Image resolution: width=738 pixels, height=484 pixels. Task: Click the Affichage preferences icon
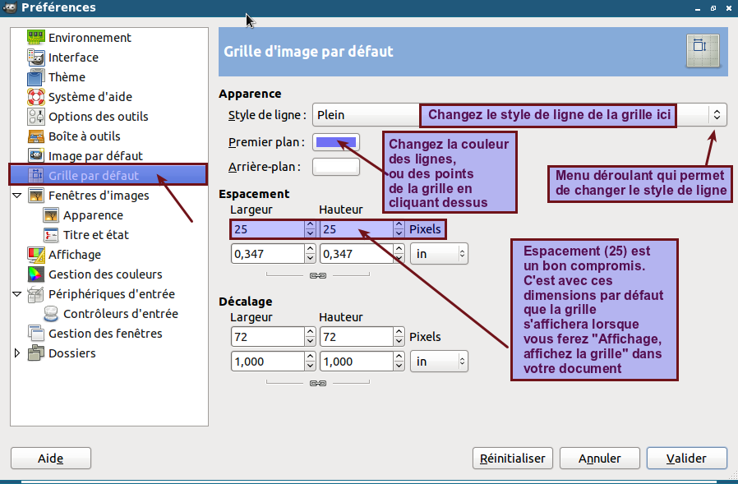point(35,255)
